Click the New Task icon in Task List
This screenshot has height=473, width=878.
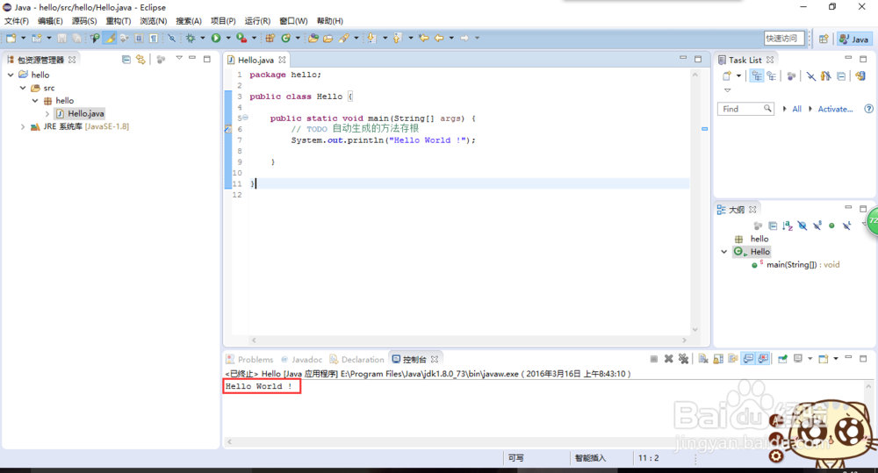pyautogui.click(x=727, y=76)
